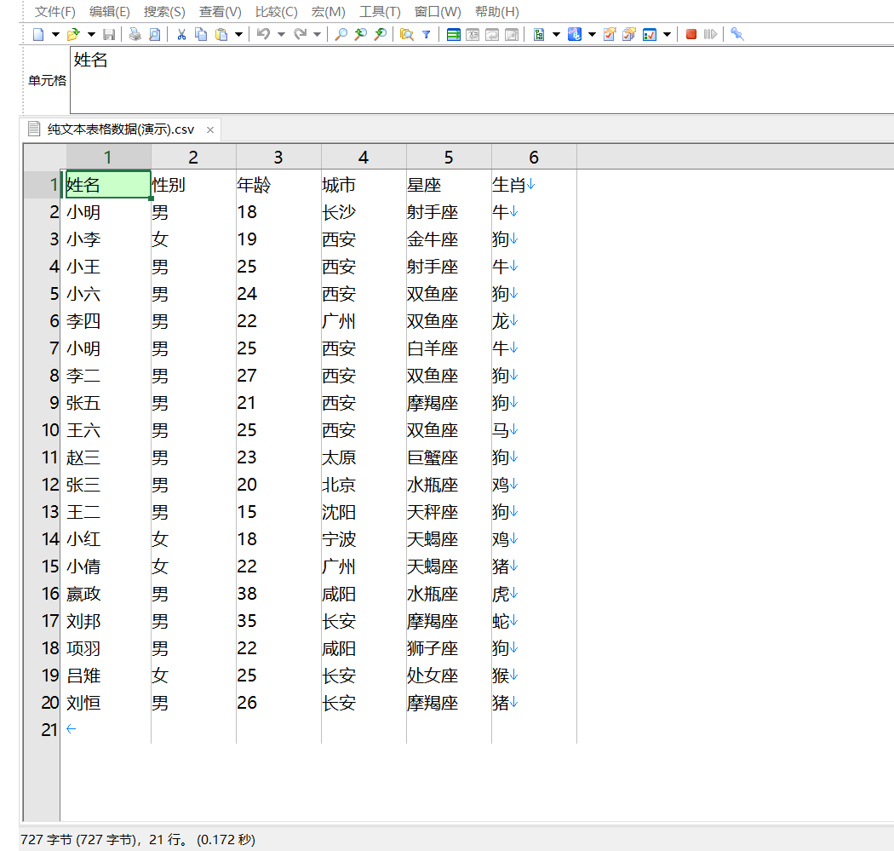Click the Run macro play icon
Image resolution: width=894 pixels, height=851 pixels.
coord(710,34)
